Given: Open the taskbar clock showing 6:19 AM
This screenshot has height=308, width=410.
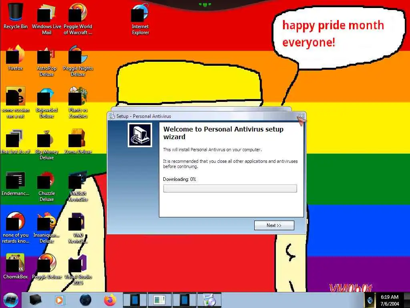Looking at the screenshot, I should (x=390, y=300).
